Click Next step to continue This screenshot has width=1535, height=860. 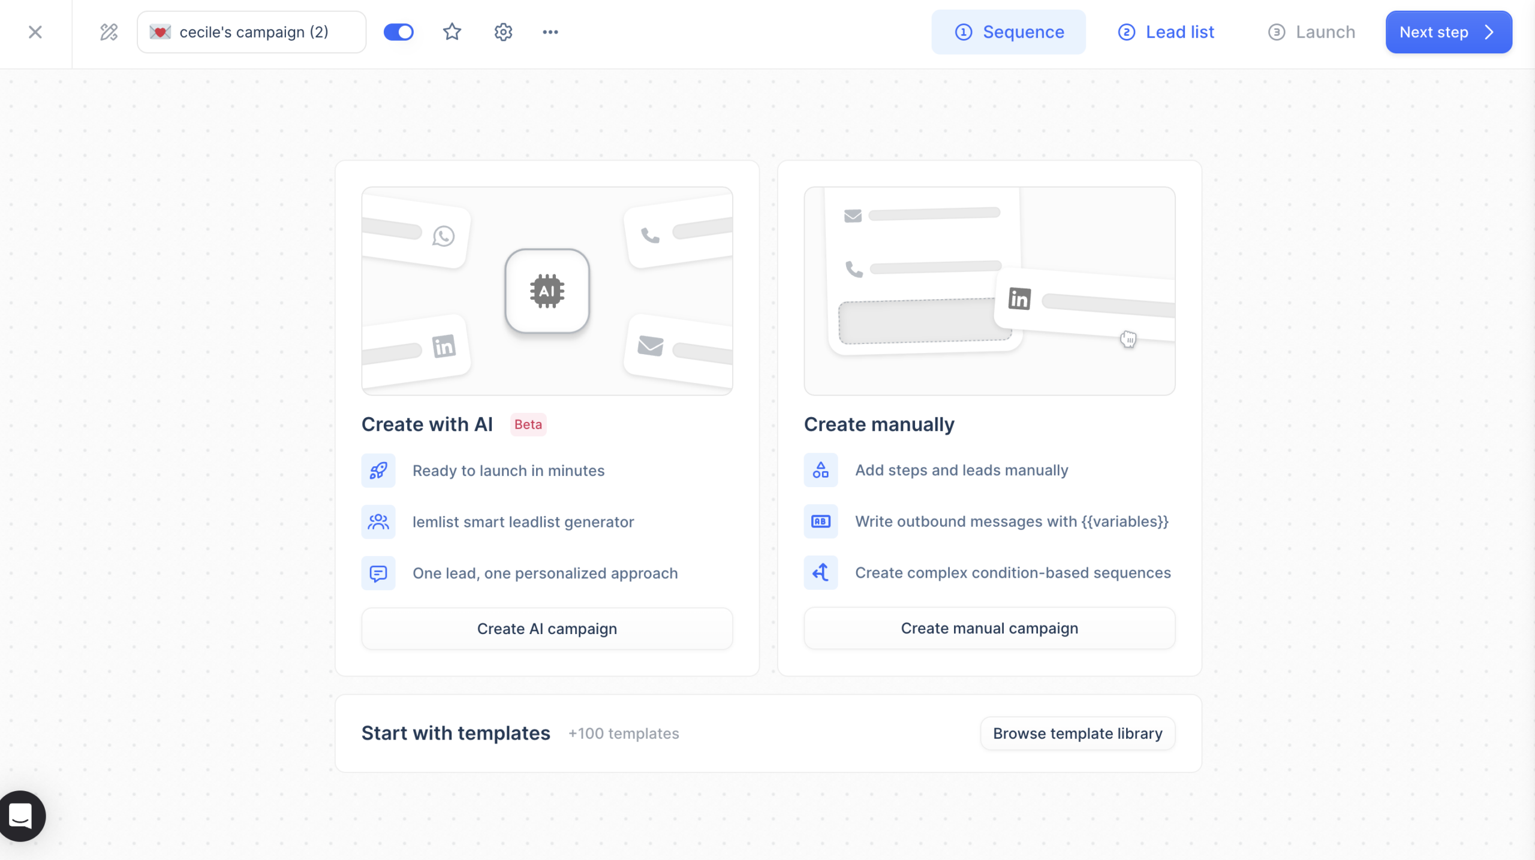click(x=1447, y=32)
